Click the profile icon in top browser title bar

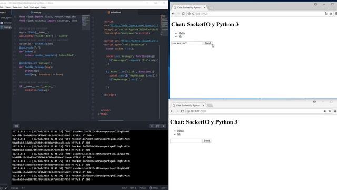pyautogui.click(x=315, y=4)
